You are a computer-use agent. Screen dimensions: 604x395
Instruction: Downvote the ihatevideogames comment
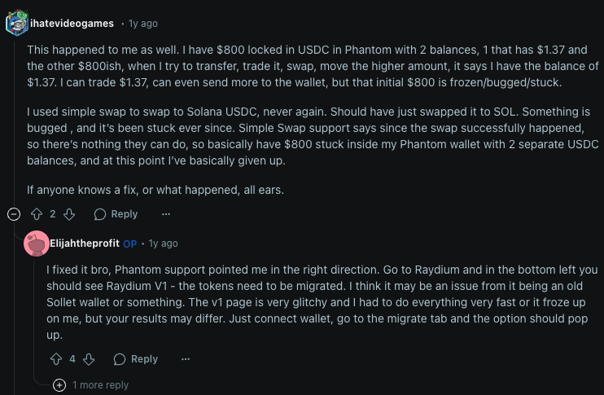tap(69, 214)
